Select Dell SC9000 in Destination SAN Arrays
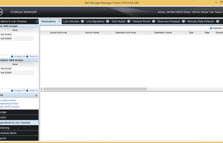 pos(17,72)
